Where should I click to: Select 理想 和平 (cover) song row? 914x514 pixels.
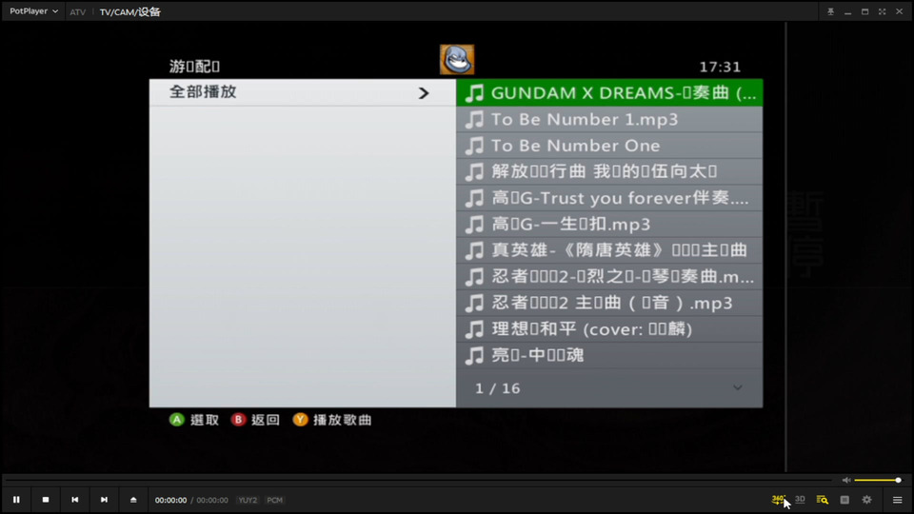tap(609, 329)
